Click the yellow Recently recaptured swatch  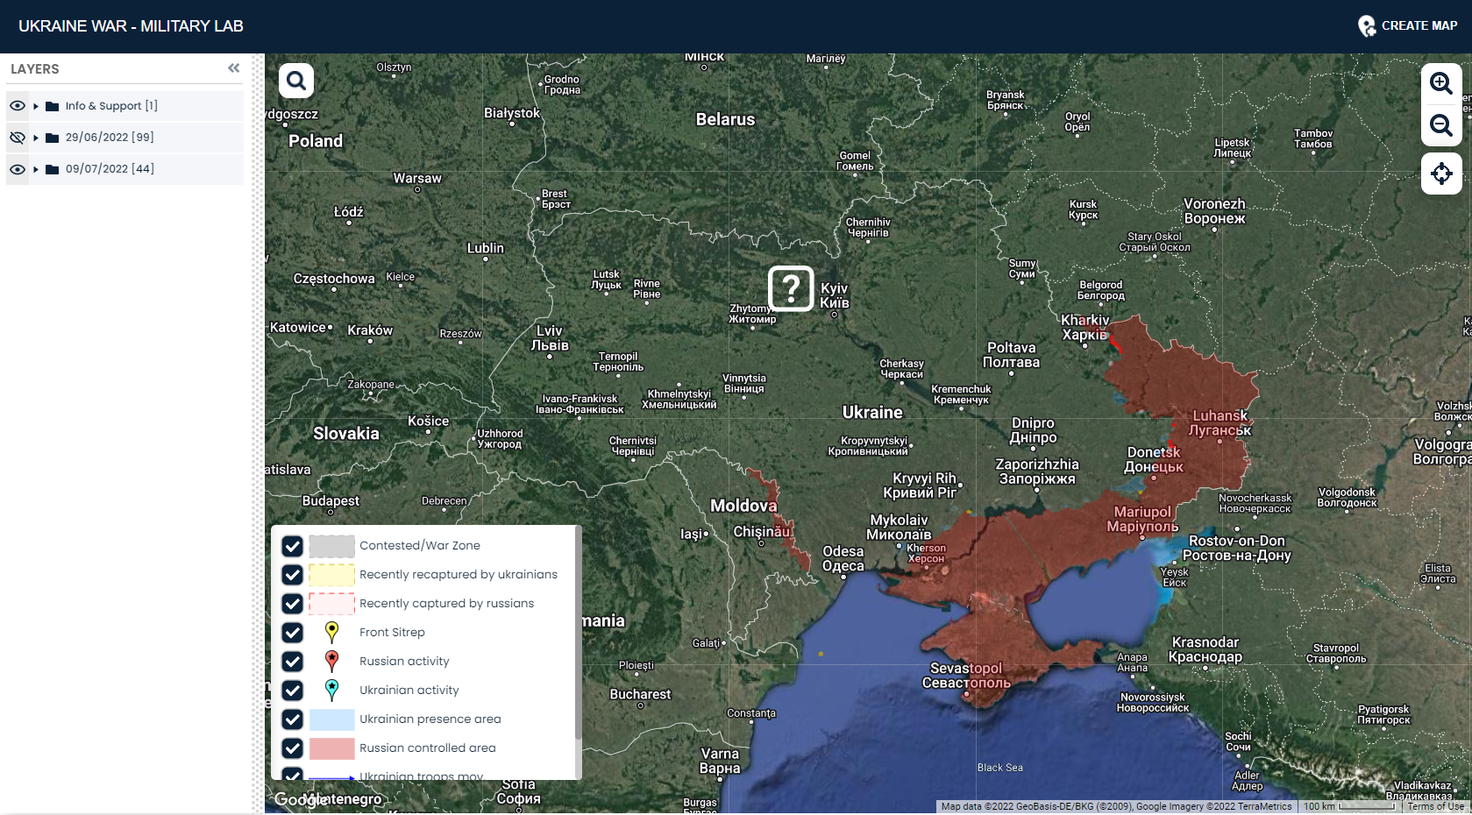331,575
